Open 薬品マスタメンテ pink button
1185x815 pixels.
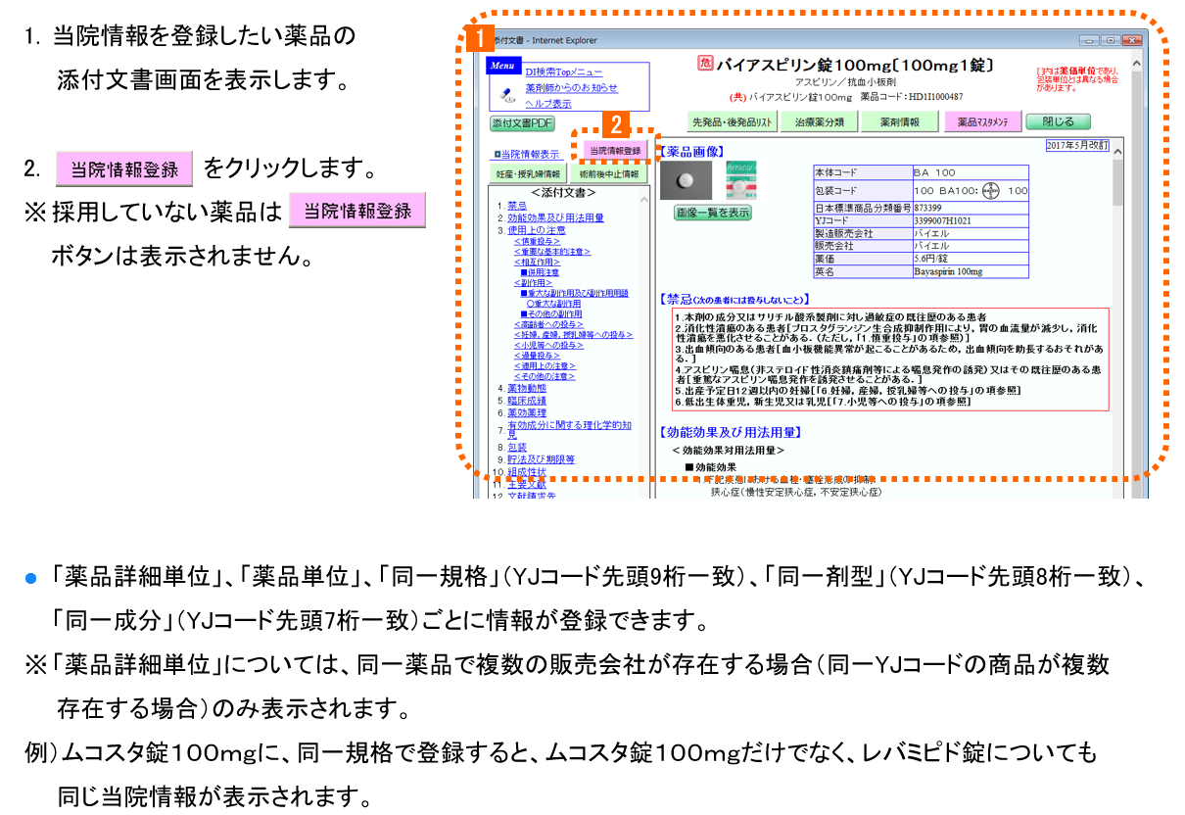tap(982, 122)
